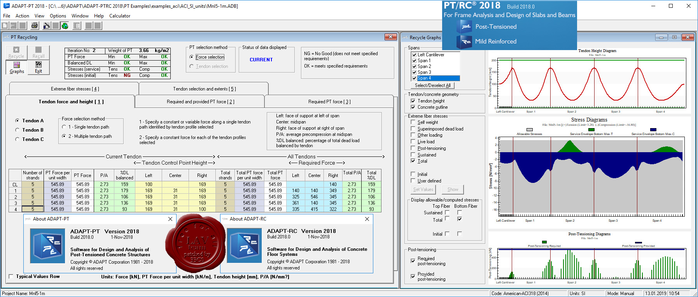The image size is (698, 297).
Task: Select the Tendon C radio button
Action: pos(17,139)
